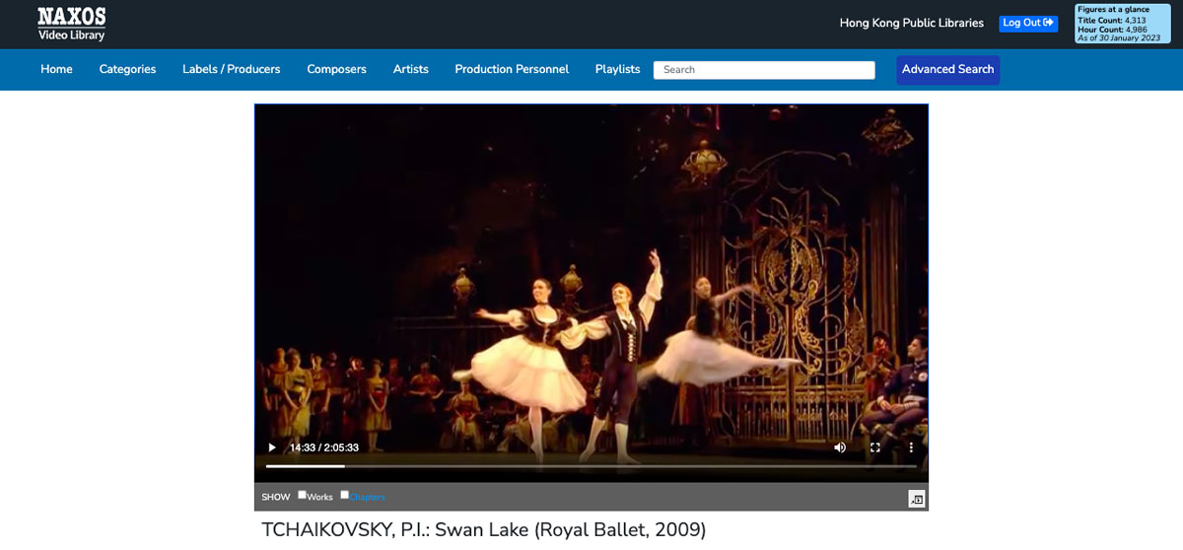Viewport: 1183px width, 550px height.
Task: Go to Labels / Producers
Action: coord(231,69)
